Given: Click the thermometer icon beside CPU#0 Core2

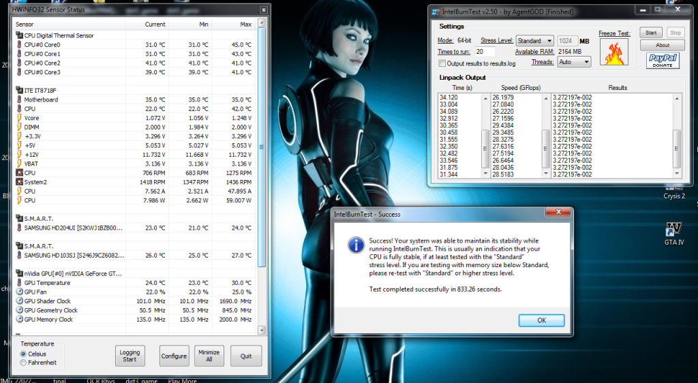Looking at the screenshot, I should pos(19,63).
